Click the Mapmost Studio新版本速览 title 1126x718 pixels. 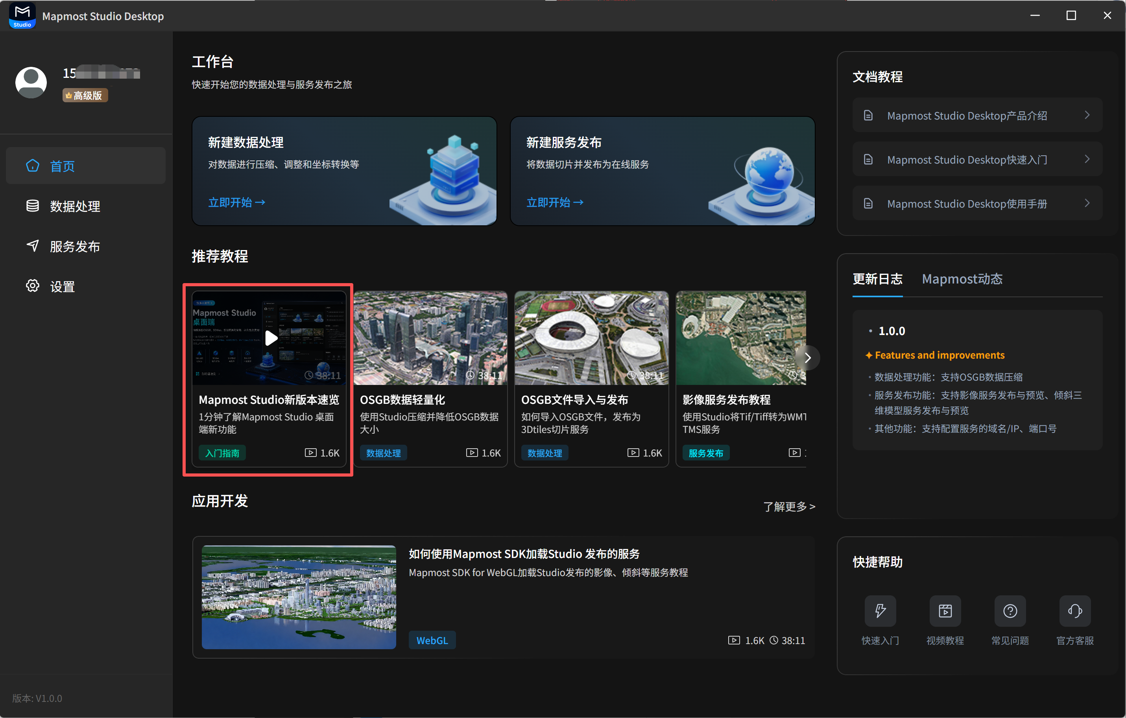[269, 400]
